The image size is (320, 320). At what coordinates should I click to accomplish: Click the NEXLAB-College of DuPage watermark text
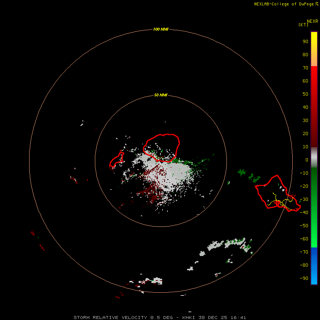286,4
